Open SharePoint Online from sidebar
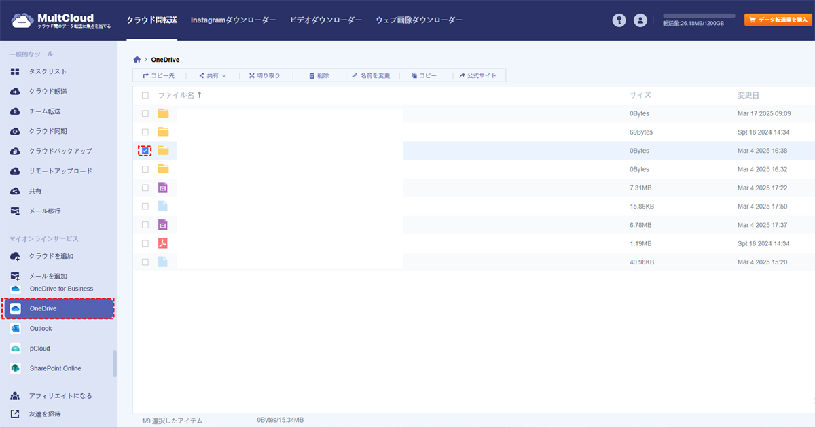Viewport: 815px width, 428px height. [x=55, y=368]
